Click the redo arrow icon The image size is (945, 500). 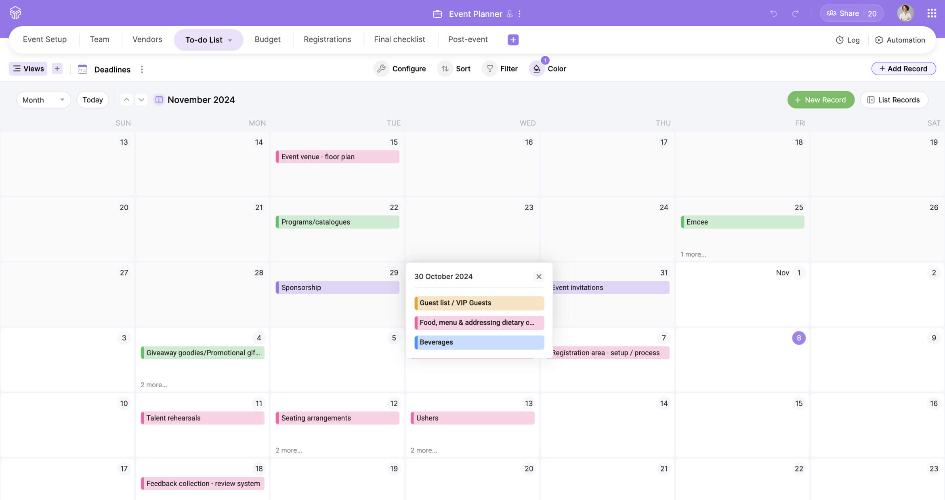coord(795,13)
